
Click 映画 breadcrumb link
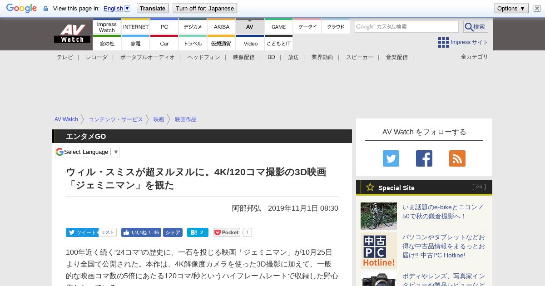point(159,119)
